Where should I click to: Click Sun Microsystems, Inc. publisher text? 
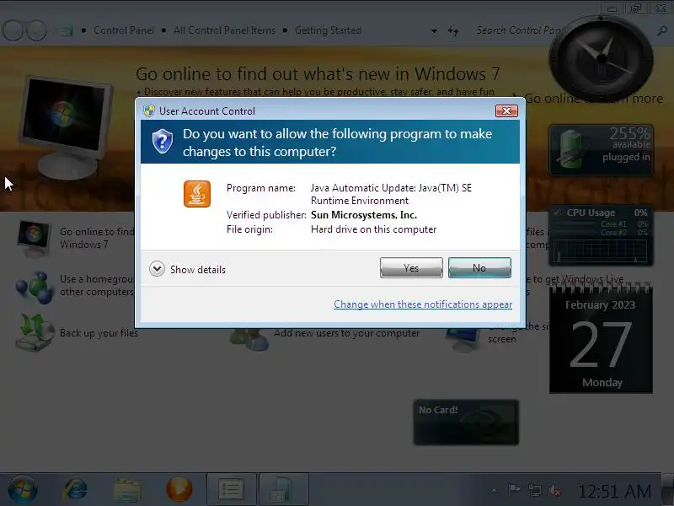pos(364,215)
